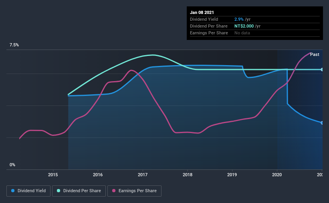
Task: Click the 0% y-axis label
Action: coord(12,165)
